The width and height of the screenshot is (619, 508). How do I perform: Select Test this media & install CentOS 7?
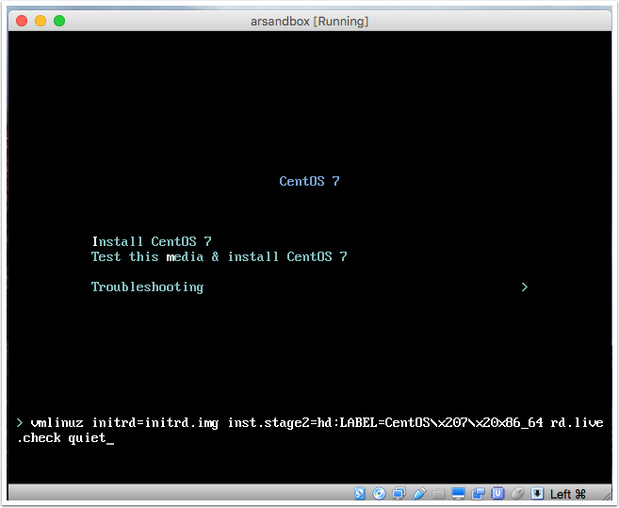pyautogui.click(x=220, y=256)
